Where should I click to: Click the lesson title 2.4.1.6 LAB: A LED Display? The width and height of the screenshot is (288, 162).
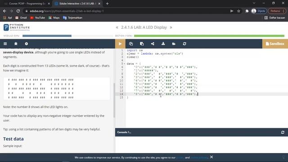pyautogui.click(x=144, y=27)
